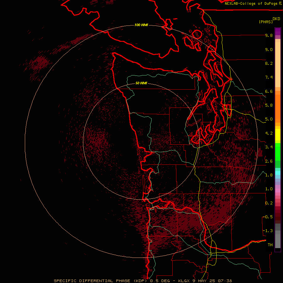The height and width of the screenshot is (283, 283).
Task: Click the 6.6 scale value
Action: pos(269,91)
